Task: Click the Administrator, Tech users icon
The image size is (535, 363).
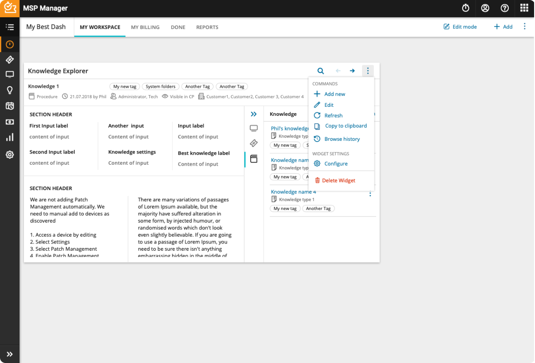Action: (x=113, y=96)
